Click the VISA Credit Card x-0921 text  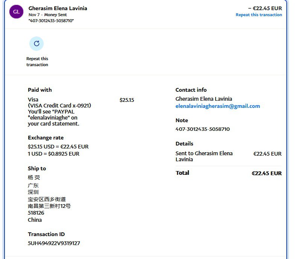[59, 106]
